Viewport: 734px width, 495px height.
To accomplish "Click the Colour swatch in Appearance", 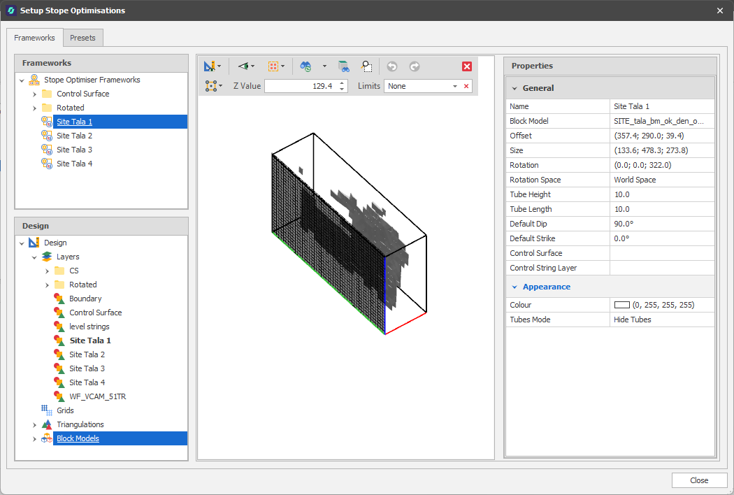I will 621,305.
